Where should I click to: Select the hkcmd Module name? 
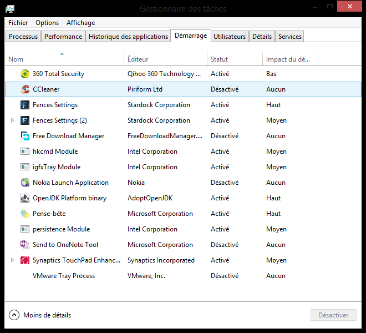(55, 152)
